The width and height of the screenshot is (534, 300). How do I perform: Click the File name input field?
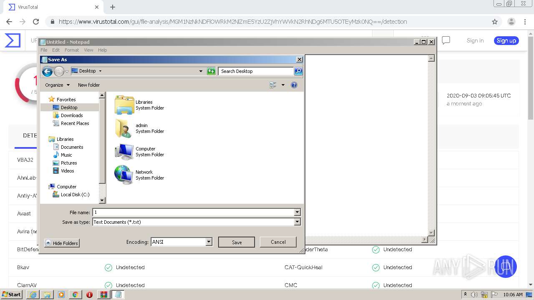click(193, 212)
